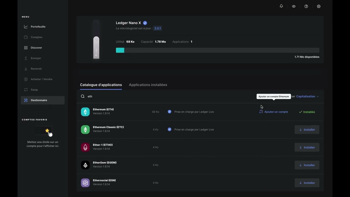Open Acheter / Vendre in the sidebar
The image size is (350, 197).
click(x=43, y=79)
